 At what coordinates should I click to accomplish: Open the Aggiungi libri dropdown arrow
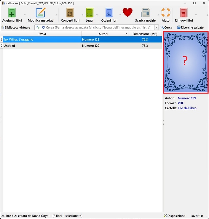pos(25,15)
